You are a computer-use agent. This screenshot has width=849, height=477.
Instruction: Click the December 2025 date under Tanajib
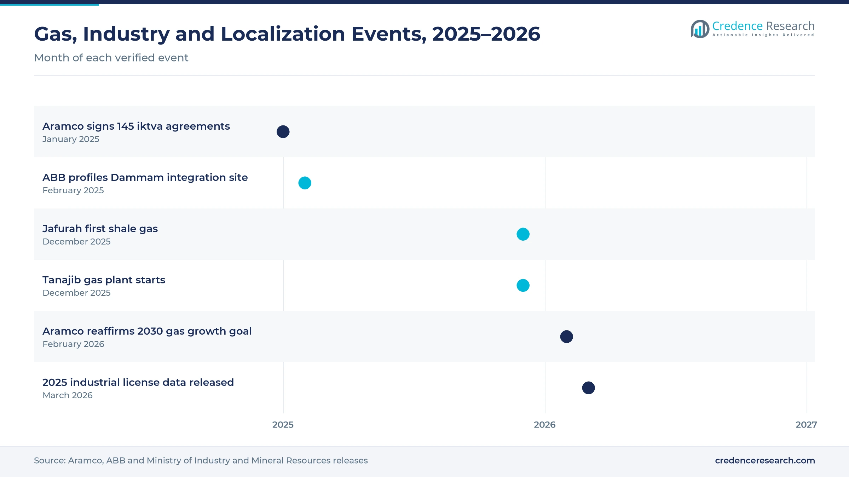click(x=76, y=293)
